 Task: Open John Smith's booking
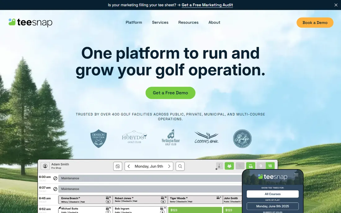click(232, 200)
